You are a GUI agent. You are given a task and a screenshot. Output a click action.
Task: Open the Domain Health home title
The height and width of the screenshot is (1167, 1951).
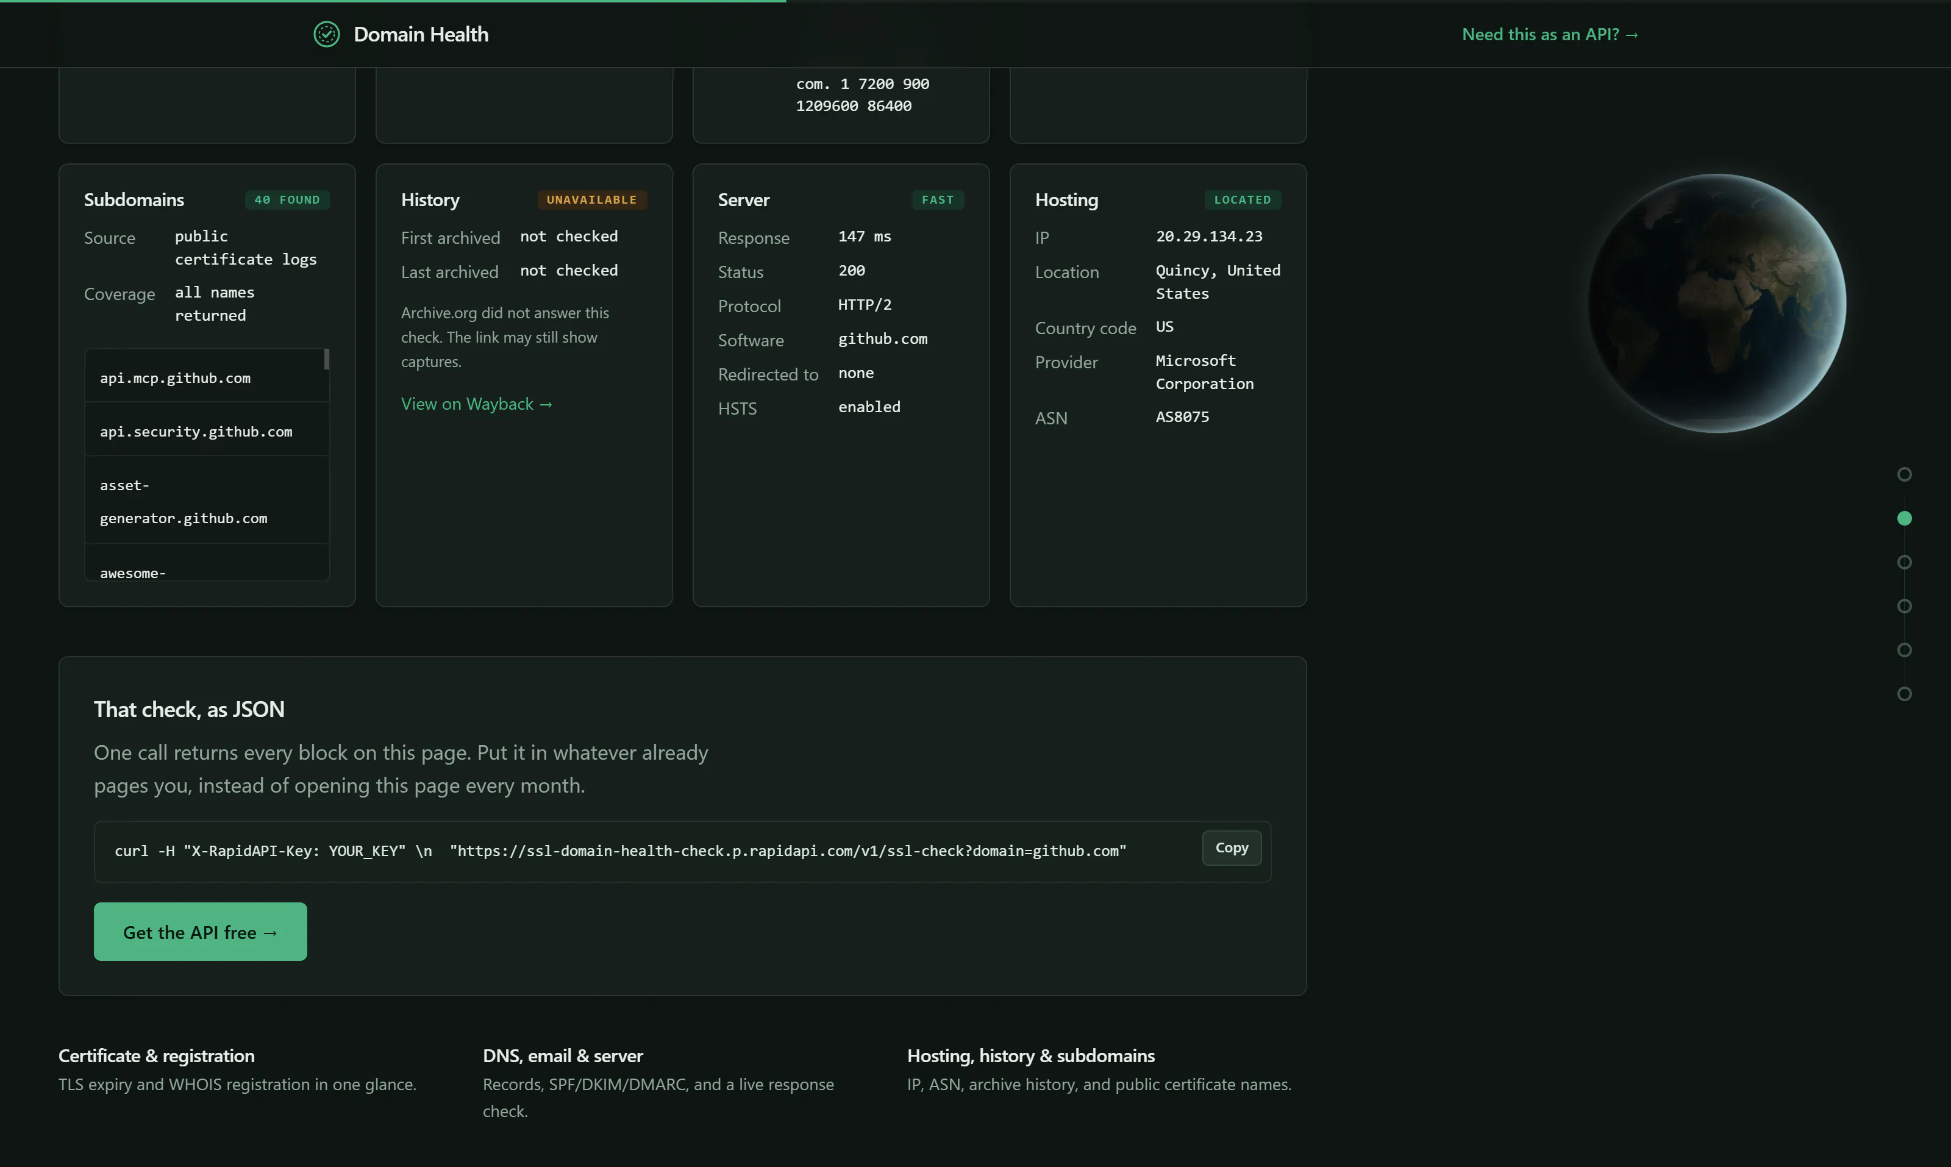point(421,35)
